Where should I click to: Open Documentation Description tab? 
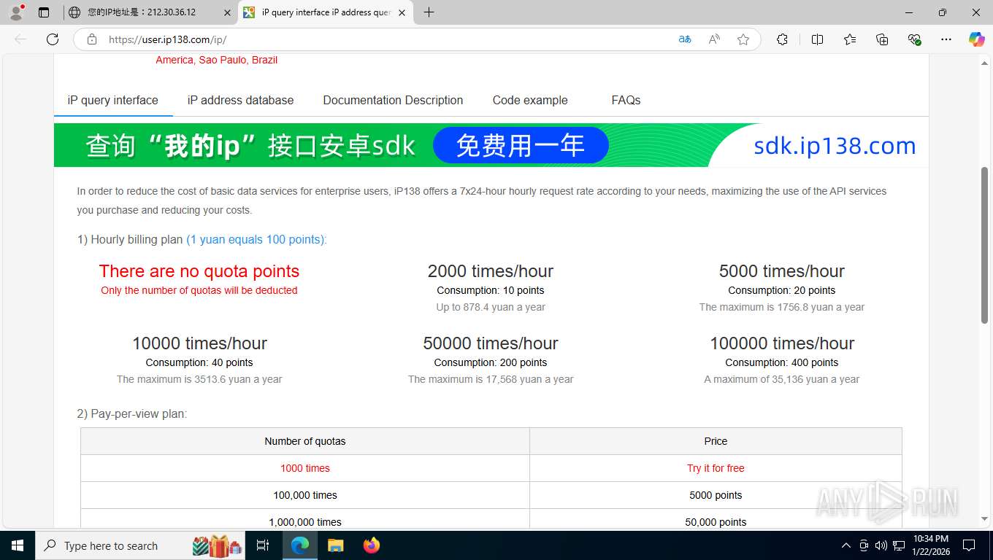click(393, 101)
